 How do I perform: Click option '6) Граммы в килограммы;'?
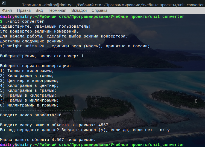coord(28,96)
